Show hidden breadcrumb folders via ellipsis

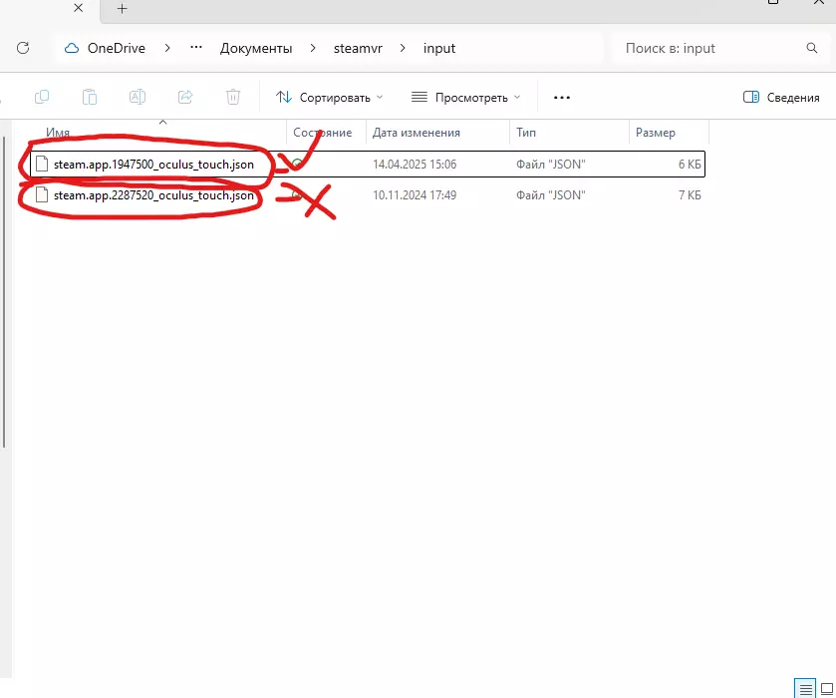(x=196, y=48)
